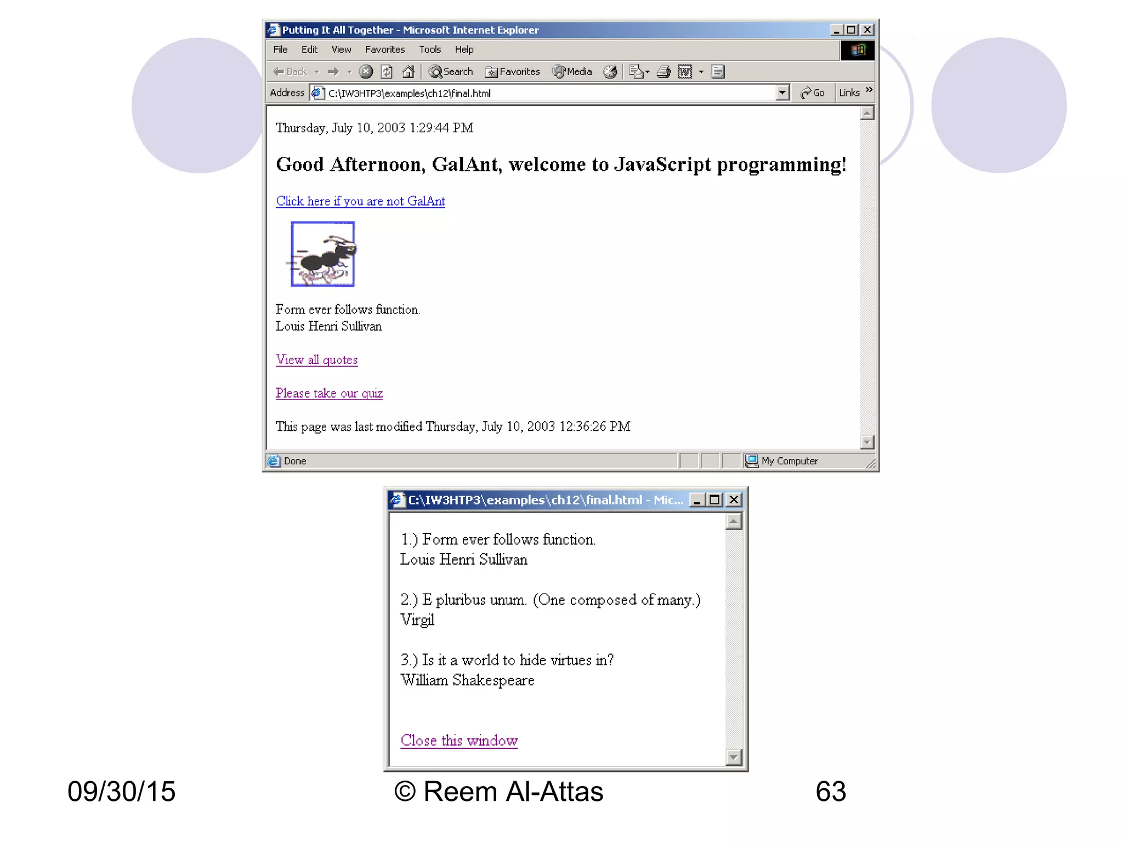Click the Print icon
Viewport: 1123px width, 842px height.
pyautogui.click(x=663, y=72)
